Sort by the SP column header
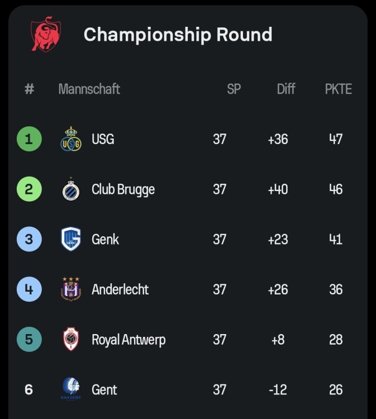 coord(234,89)
